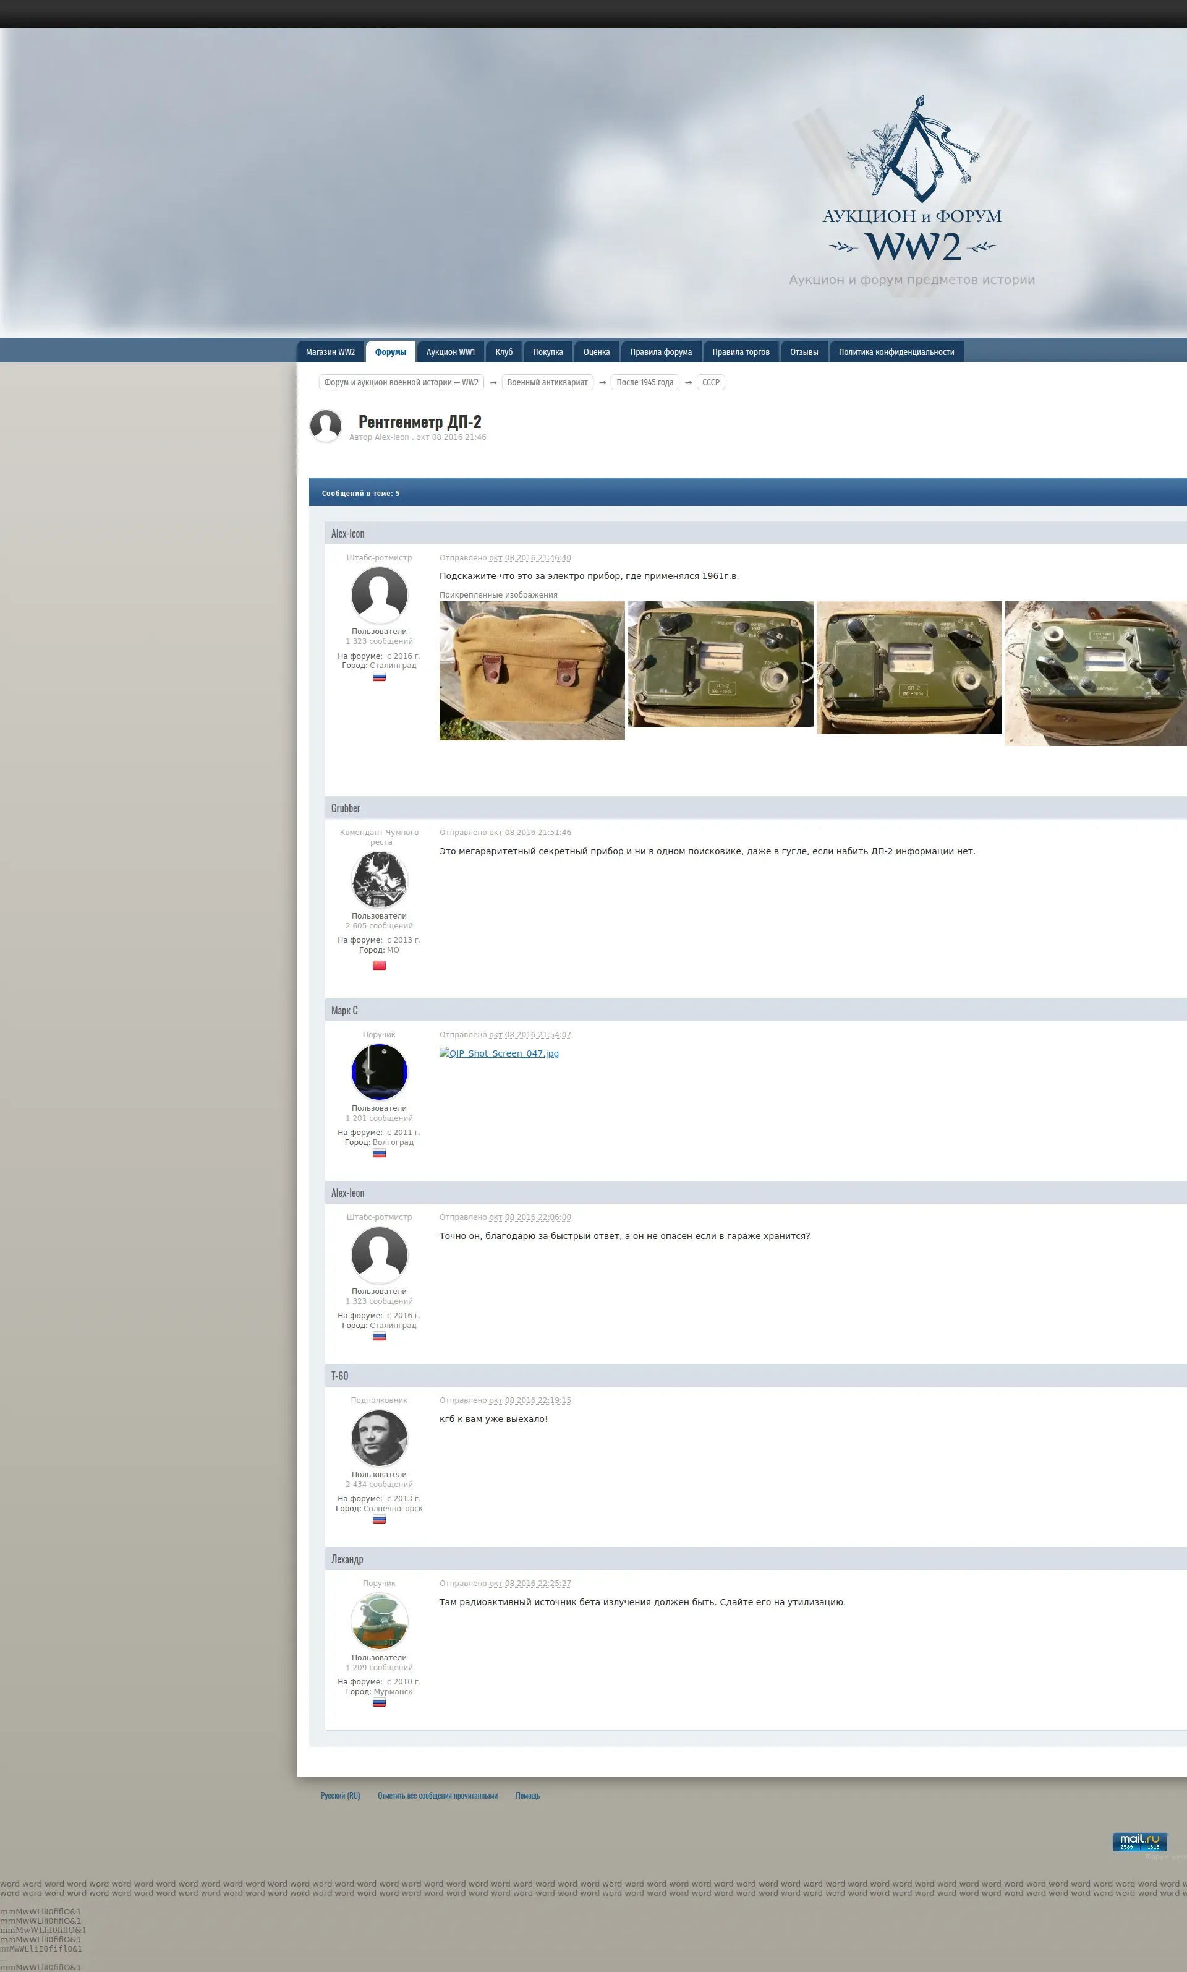Open the QIP_Shot_Screen_047.jpg image link

[x=499, y=1053]
